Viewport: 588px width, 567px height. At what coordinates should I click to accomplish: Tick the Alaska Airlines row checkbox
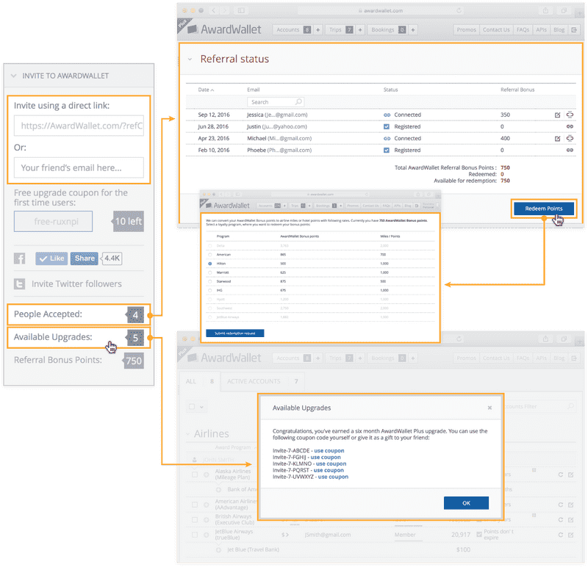tap(195, 474)
